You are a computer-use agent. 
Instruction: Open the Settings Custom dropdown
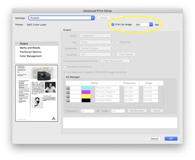pyautogui.click(x=62, y=18)
